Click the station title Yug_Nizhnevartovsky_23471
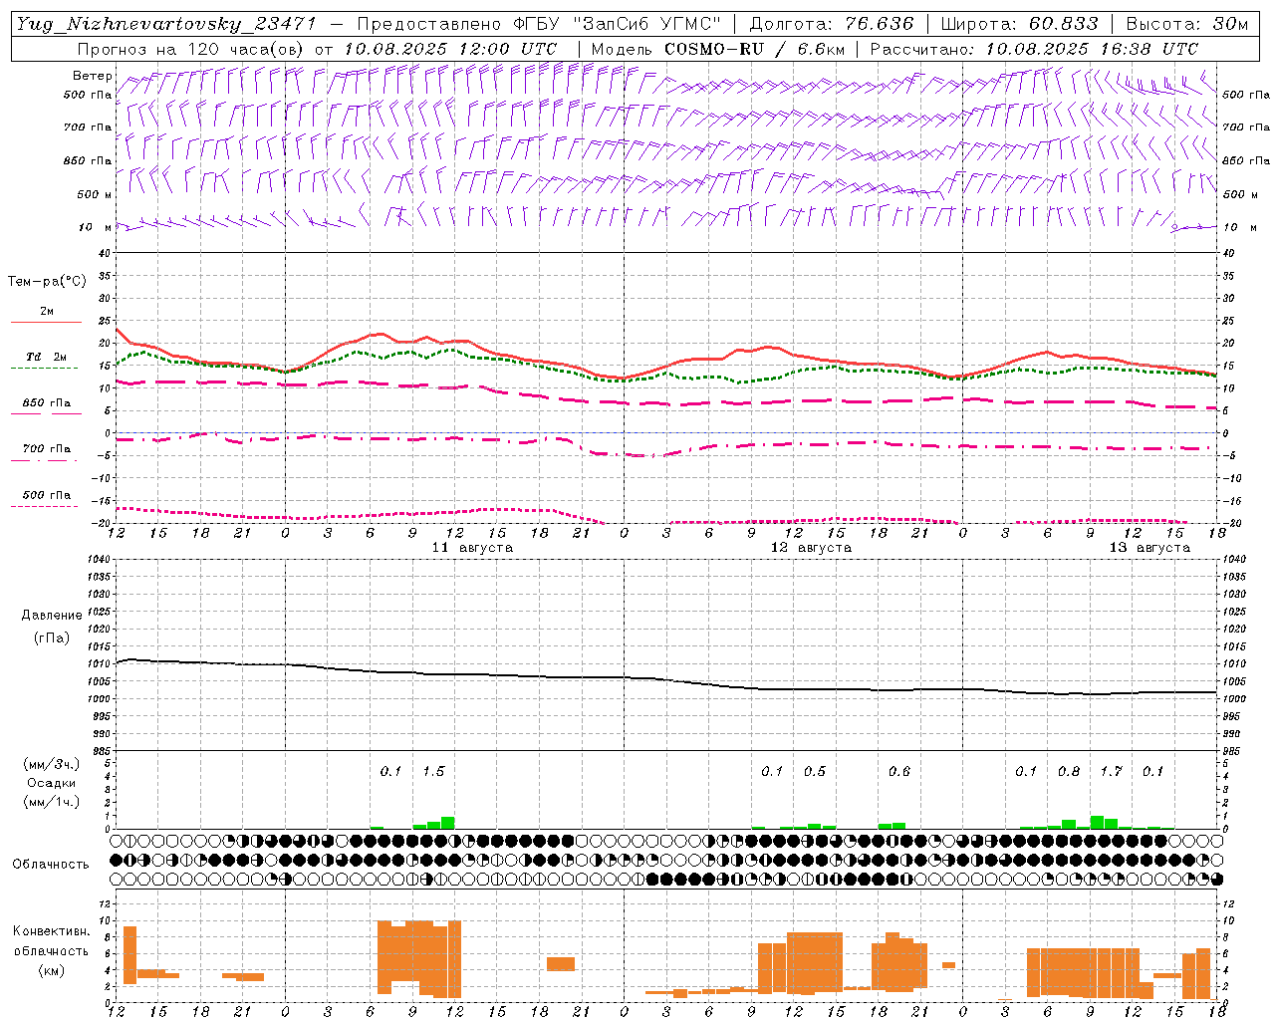Screen dimensions: 1275x1020 [166, 24]
